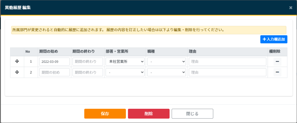Viewport: 297px width, 123px height.
Task: Click the move handle icon for row 1
Action: click(x=17, y=61)
